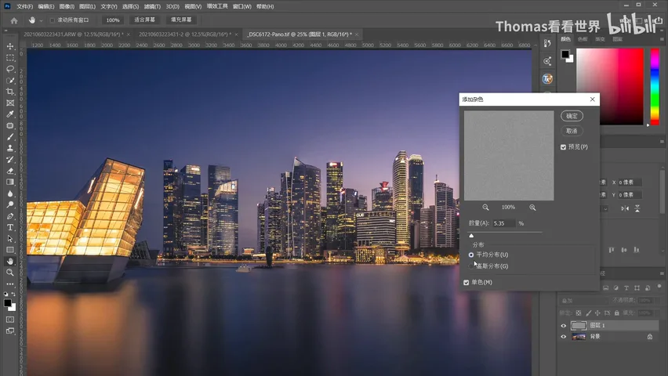Click the 填充屏幕 fill screen button
The width and height of the screenshot is (668, 376).
pos(181,20)
